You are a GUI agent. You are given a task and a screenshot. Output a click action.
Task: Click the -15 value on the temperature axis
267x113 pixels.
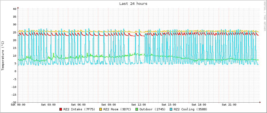(14, 95)
